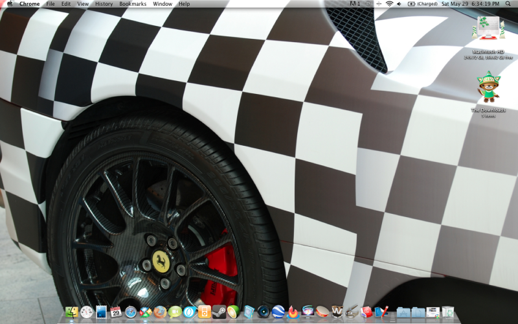Open the Bookmarks menu

point(133,4)
